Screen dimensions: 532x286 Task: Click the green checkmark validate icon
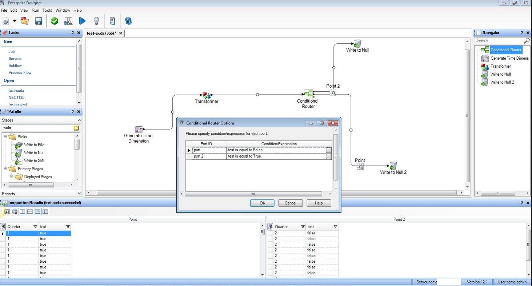55,21
